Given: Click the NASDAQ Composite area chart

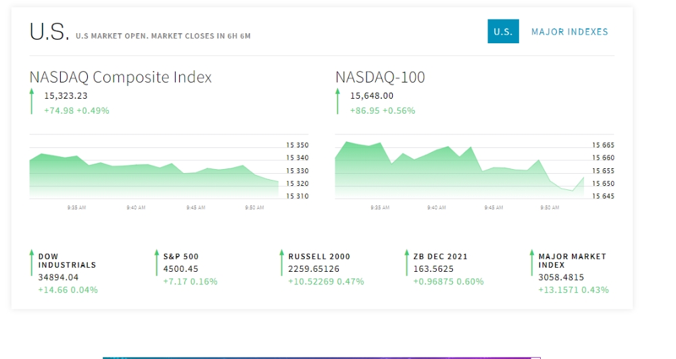Looking at the screenshot, I should click(x=154, y=176).
